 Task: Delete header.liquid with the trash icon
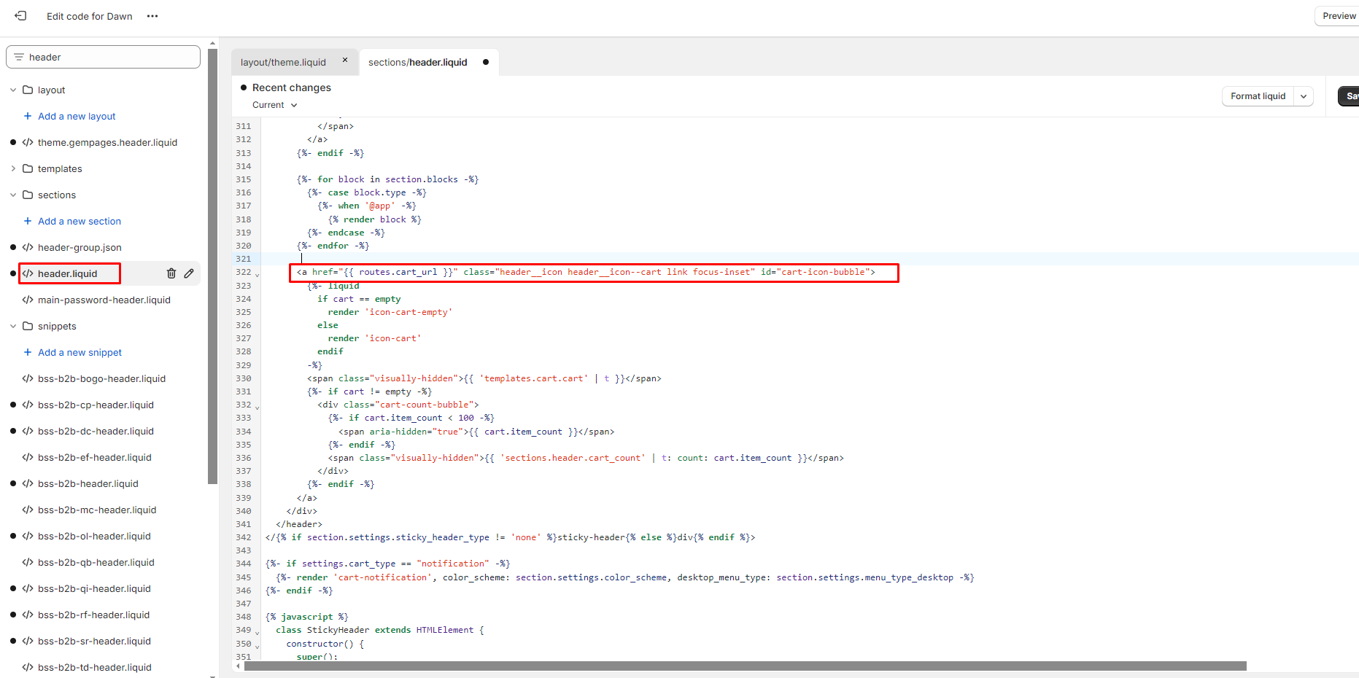(171, 273)
